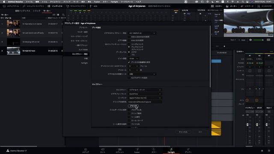
Task: Enable the 3:2 pulldown checkbox
Action: click(x=129, y=78)
